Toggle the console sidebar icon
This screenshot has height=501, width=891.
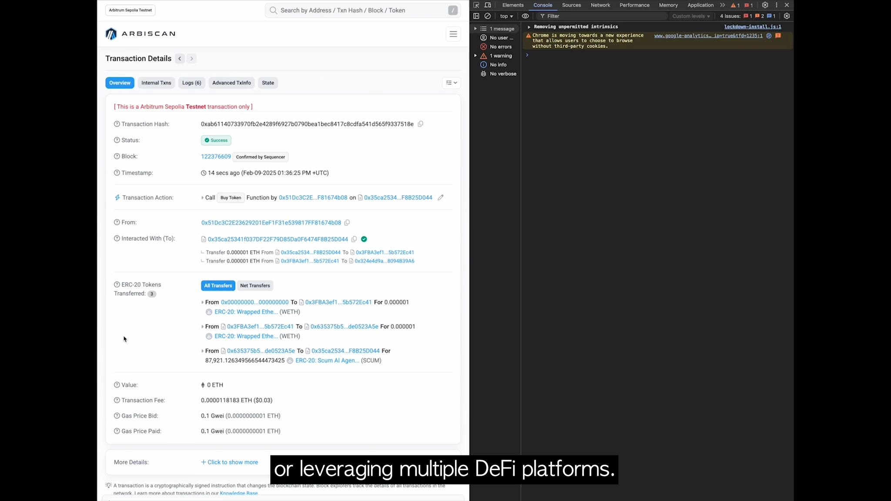(x=476, y=16)
